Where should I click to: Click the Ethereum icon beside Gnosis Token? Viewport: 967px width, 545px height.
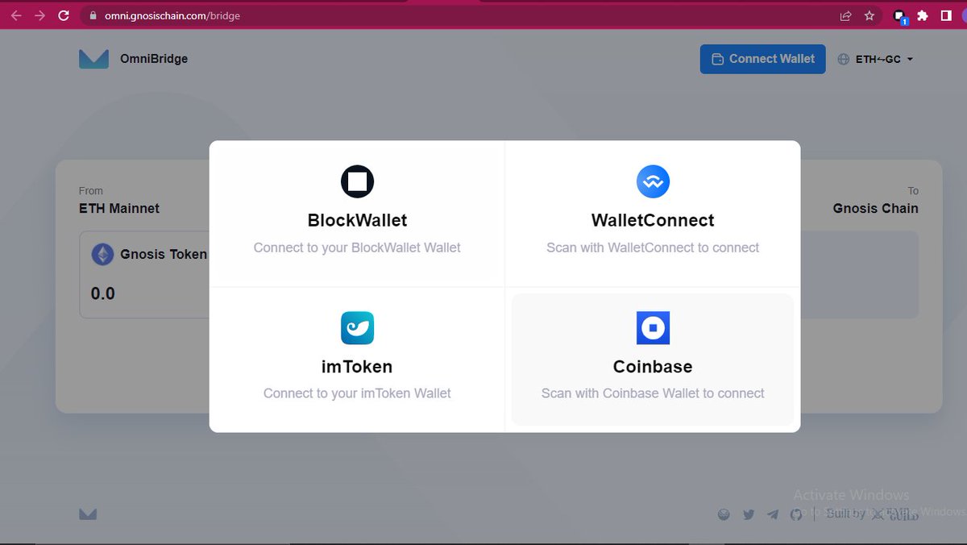[x=102, y=255]
